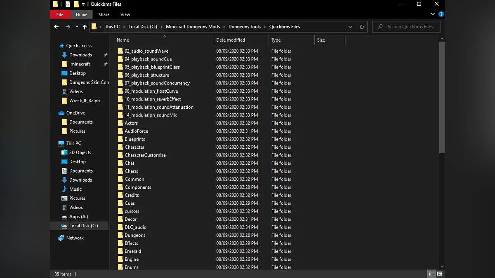
Task: Select the Downloads shortcut in Quick access
Action: (x=80, y=54)
